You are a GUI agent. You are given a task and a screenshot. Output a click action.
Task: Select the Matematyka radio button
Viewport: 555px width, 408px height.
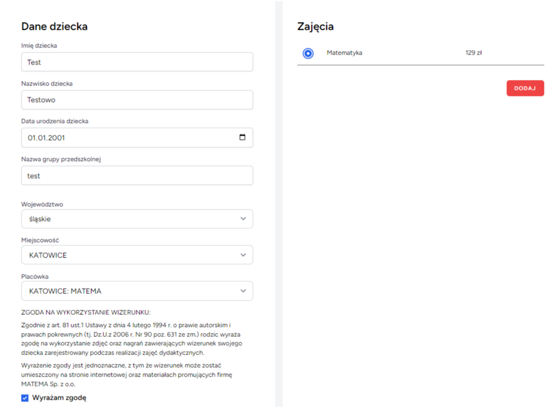[x=308, y=53]
